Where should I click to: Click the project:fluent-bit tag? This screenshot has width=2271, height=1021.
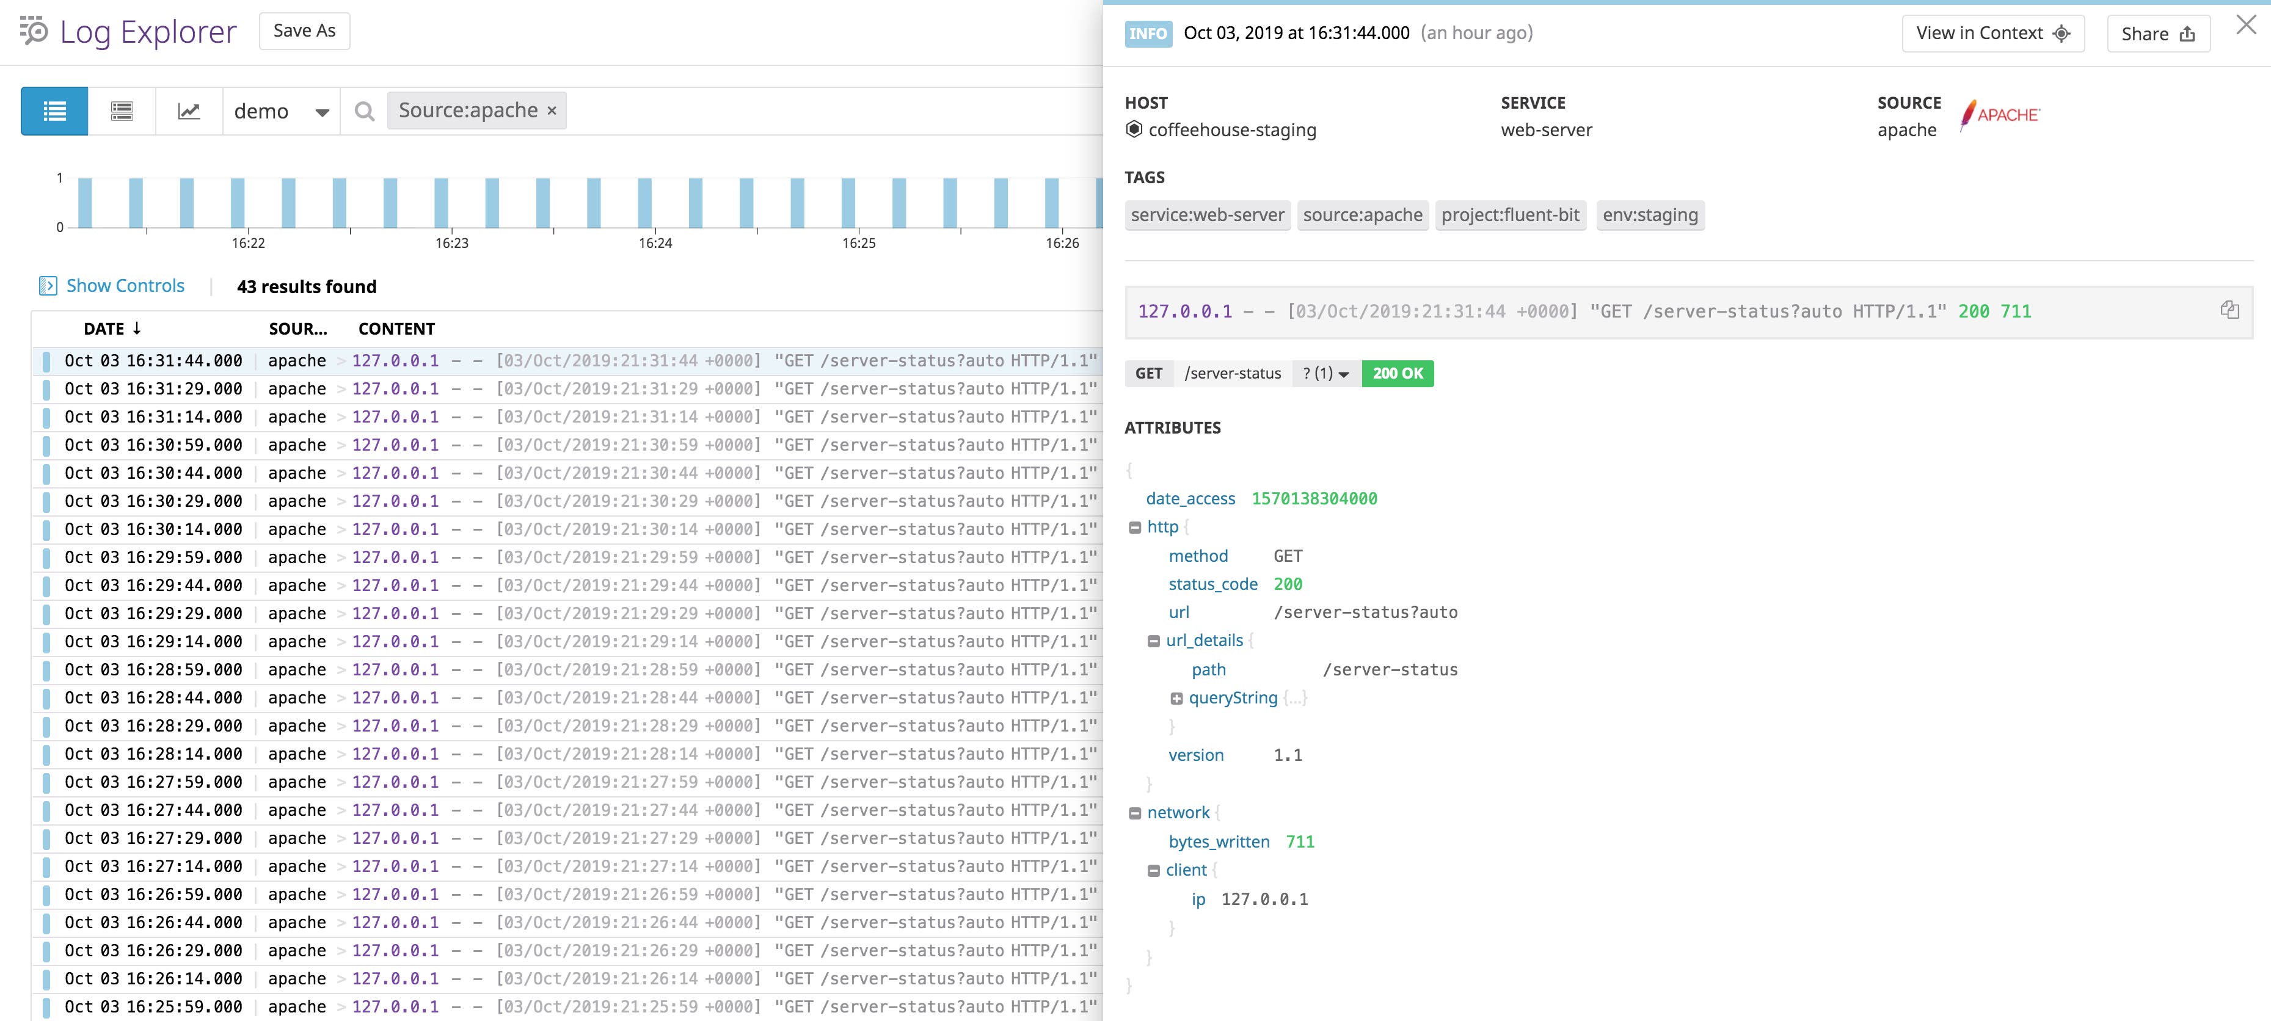coord(1509,214)
